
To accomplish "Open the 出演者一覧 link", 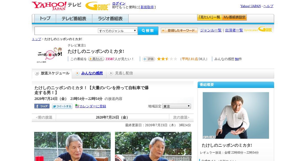I will 234,30.
